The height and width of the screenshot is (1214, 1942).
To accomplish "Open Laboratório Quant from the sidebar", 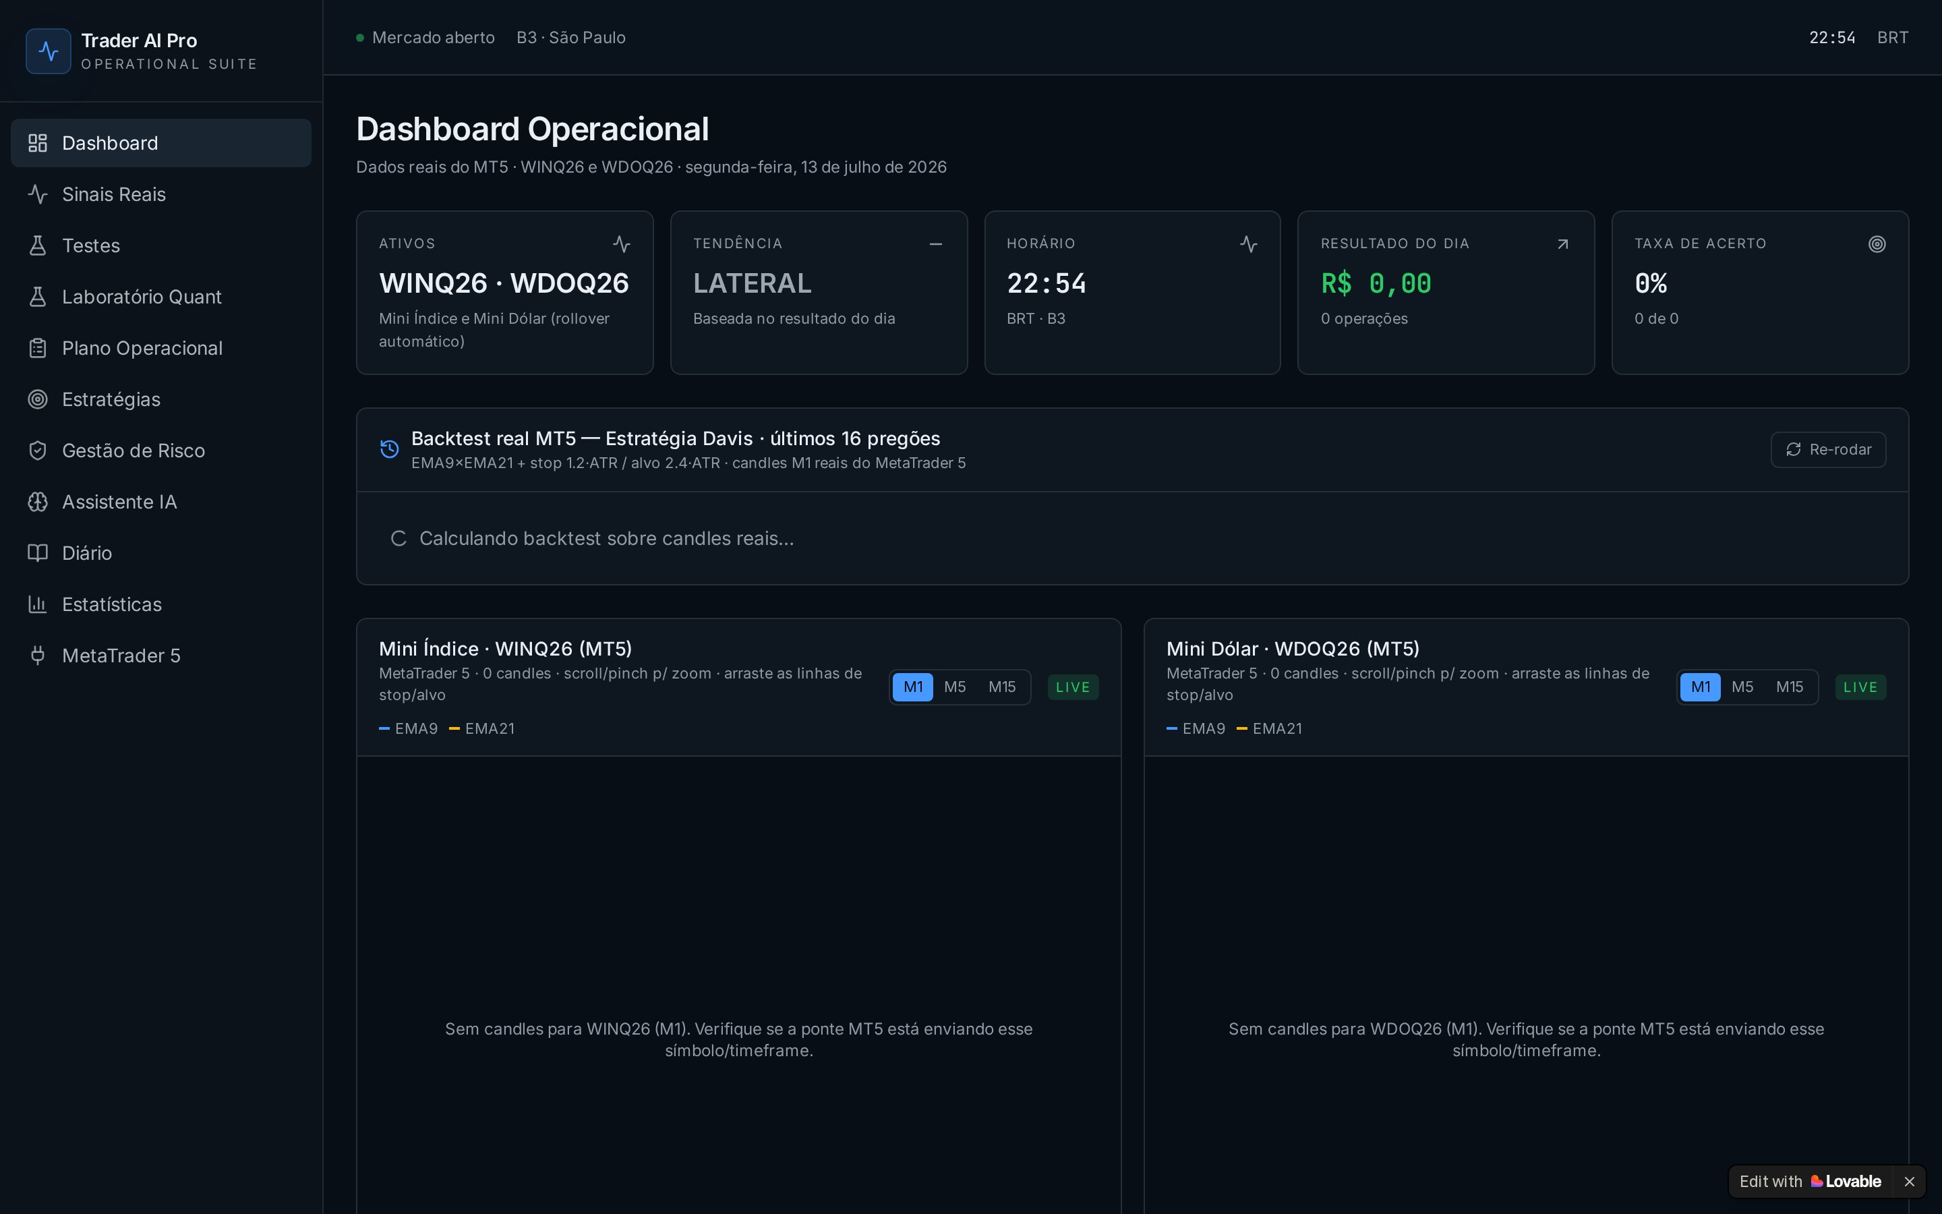I will (160, 297).
